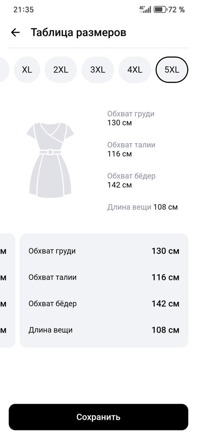Screen dimensions: 197x439
Task: Select the highlighted 5XL size chip
Action: [172, 70]
